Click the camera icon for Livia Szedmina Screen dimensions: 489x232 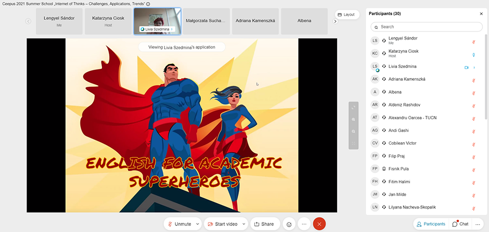(x=467, y=68)
